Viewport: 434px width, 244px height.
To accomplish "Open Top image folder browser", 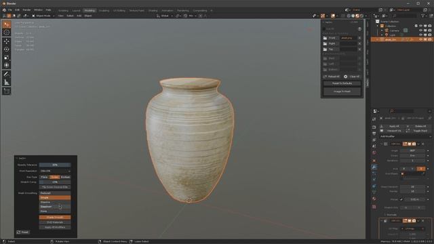I will tap(325, 49).
